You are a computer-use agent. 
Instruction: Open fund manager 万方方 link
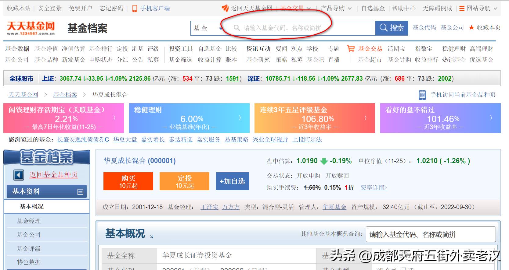[x=231, y=207]
